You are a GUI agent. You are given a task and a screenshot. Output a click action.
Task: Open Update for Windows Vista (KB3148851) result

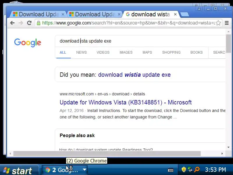tap(126, 102)
